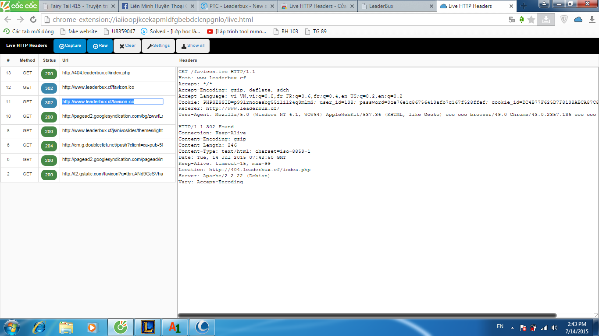Screen dimensions: 599x336
Task: Open the TG 89 bookmark
Action: click(x=316, y=31)
